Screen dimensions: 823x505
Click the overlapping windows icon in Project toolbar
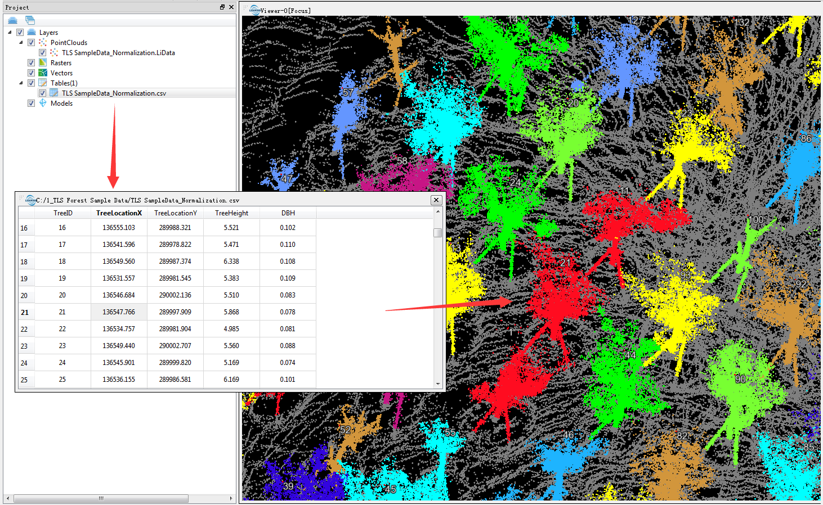pyautogui.click(x=30, y=20)
